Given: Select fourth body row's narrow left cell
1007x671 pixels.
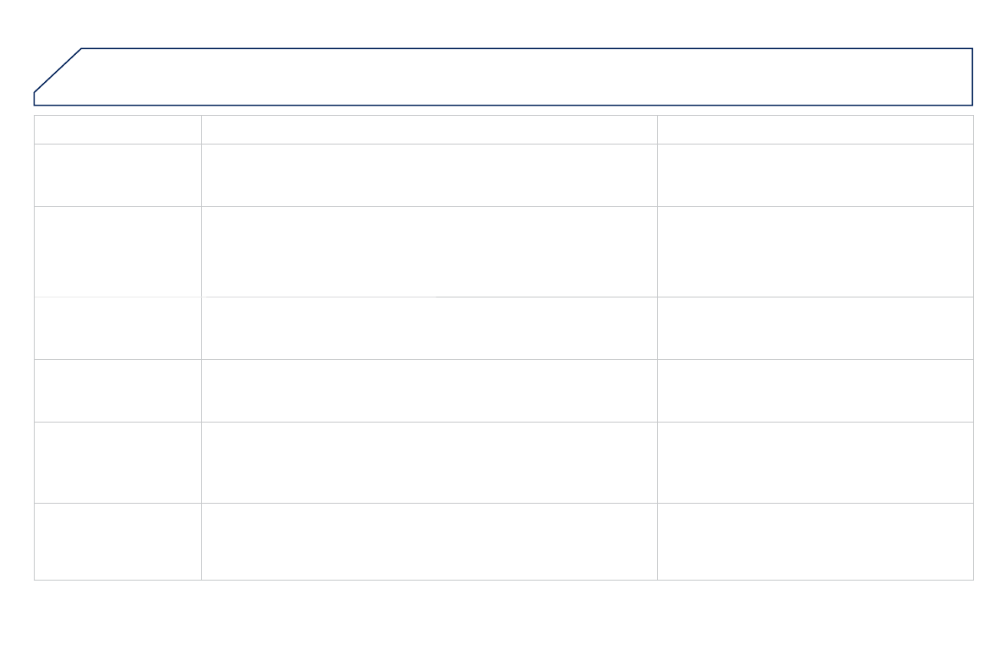Looking at the screenshot, I should (x=118, y=390).
